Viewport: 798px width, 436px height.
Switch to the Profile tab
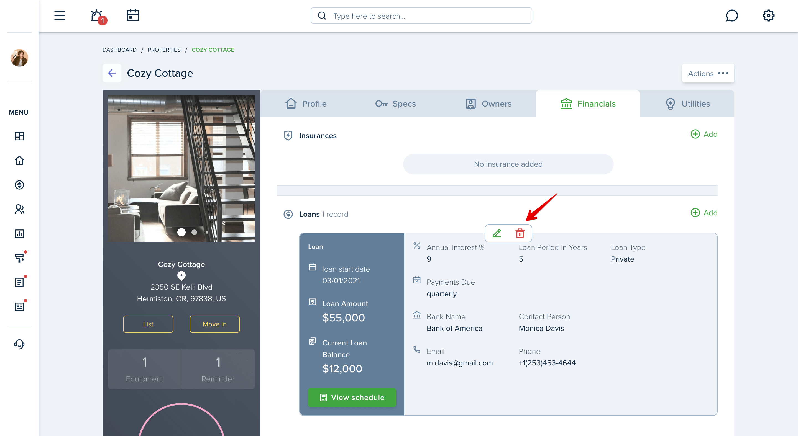tap(306, 104)
